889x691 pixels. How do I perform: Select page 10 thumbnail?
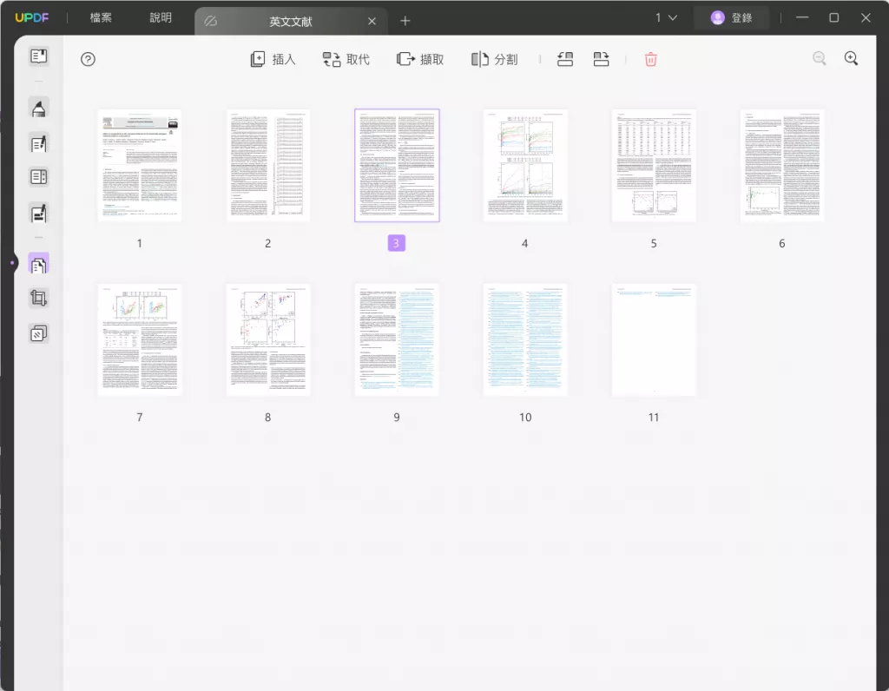point(525,339)
